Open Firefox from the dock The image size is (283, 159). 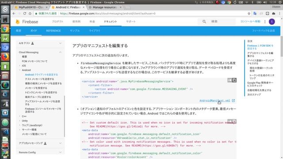point(5,57)
